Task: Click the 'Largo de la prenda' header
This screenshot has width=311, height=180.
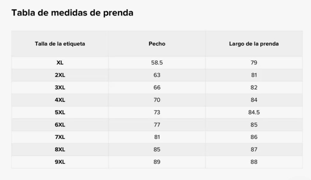Action: tap(254, 44)
